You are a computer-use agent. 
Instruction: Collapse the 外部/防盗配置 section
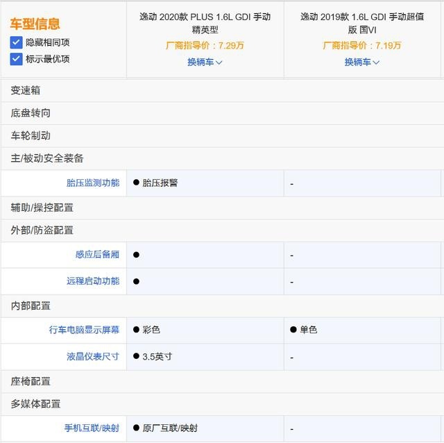point(222,231)
